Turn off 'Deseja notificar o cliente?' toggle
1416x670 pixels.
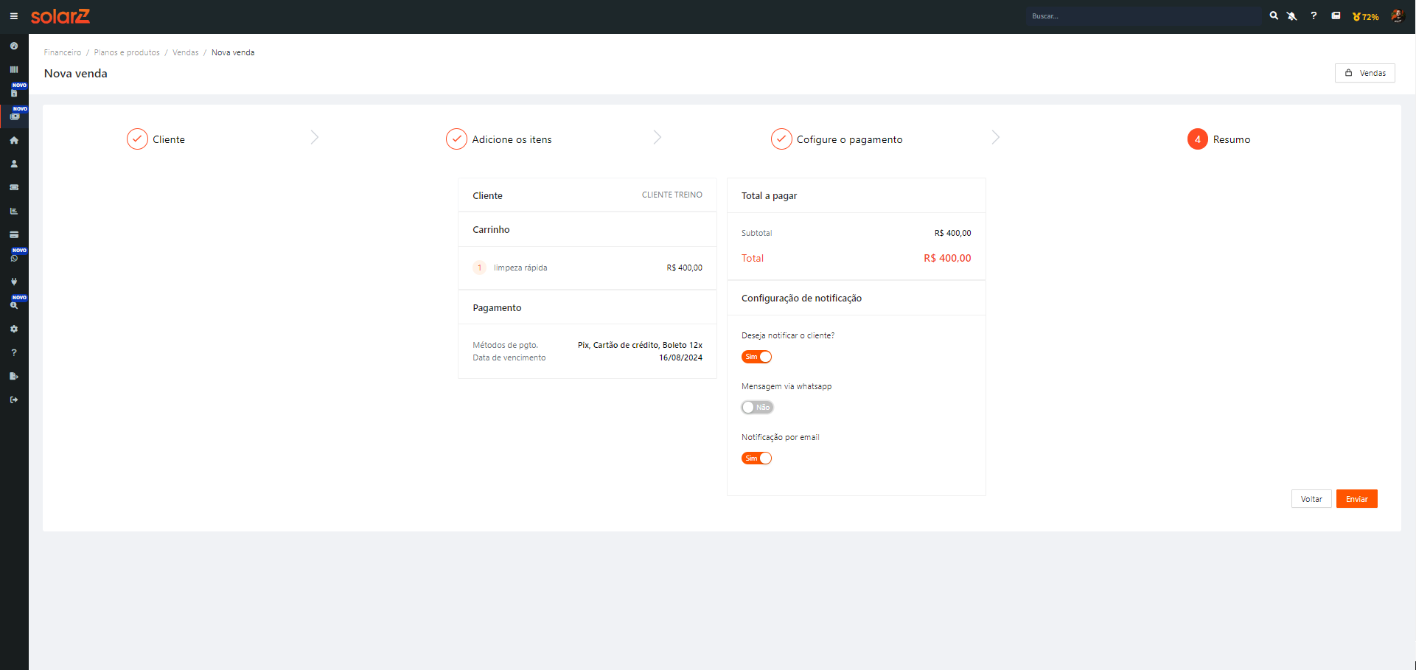(756, 357)
